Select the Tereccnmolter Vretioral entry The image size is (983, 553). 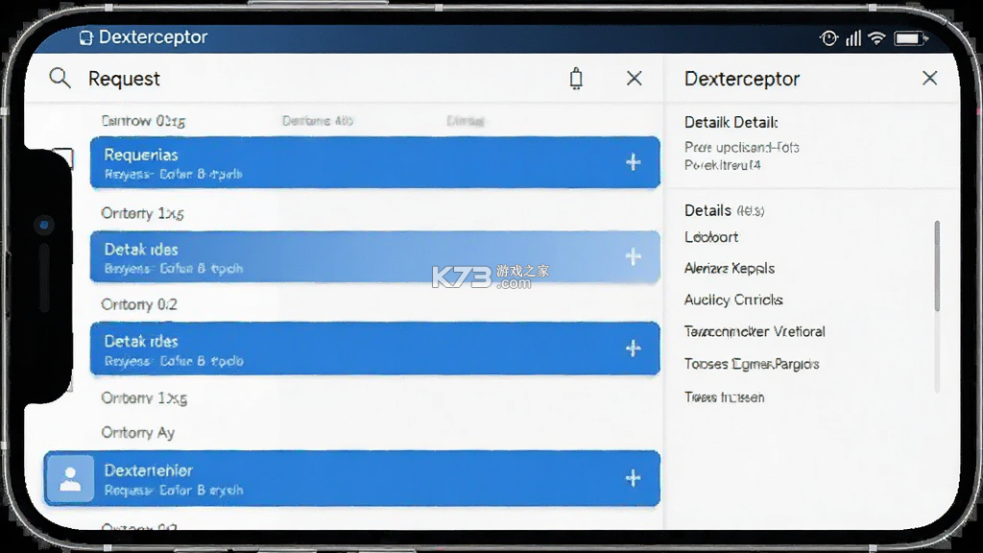(755, 331)
